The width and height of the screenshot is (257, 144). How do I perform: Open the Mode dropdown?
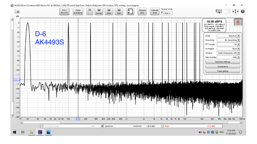point(228,36)
